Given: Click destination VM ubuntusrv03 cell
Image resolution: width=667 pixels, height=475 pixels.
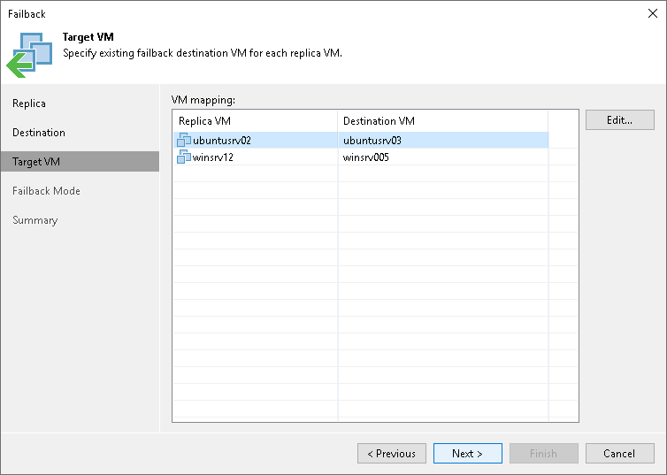Looking at the screenshot, I should [x=372, y=140].
